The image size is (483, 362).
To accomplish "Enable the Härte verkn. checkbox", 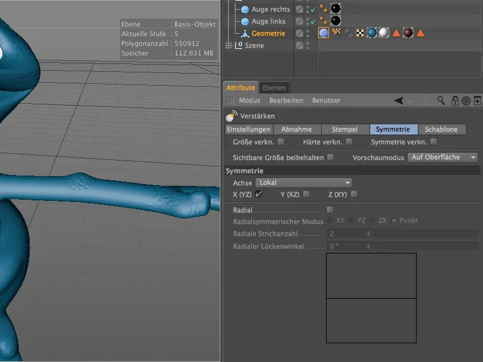I will pos(349,142).
